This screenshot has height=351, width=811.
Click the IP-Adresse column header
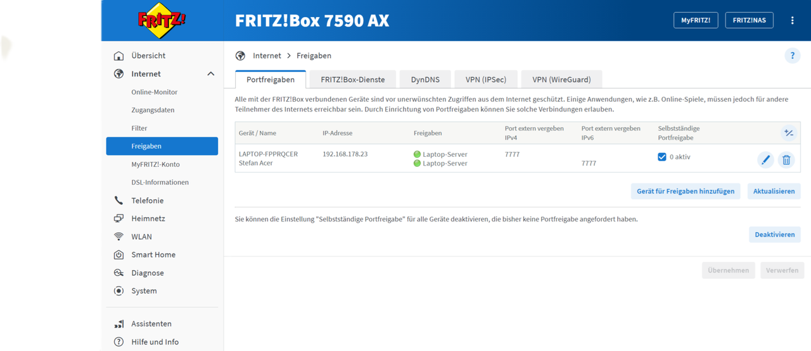[337, 133]
